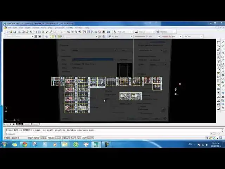Click the AutoCAD taskbar icon
The width and height of the screenshot is (225, 169).
pyautogui.click(x=96, y=144)
